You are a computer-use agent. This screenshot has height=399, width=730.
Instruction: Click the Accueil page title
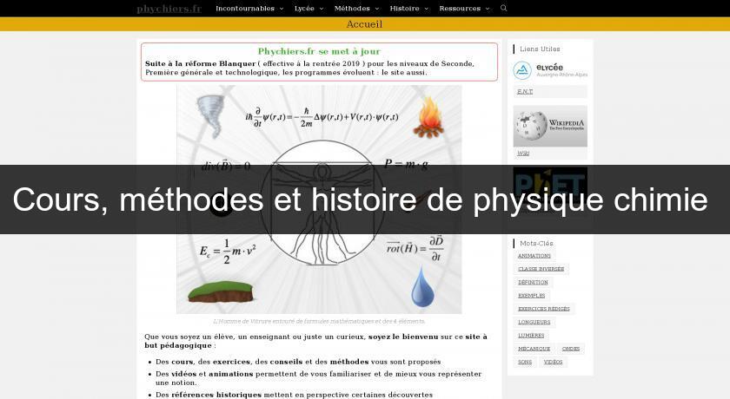pos(364,24)
